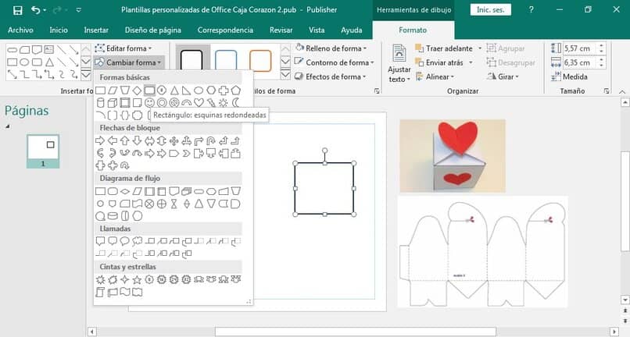The height and width of the screenshot is (337, 630).
Task: Open the Diseño de página tab
Action: tap(152, 30)
